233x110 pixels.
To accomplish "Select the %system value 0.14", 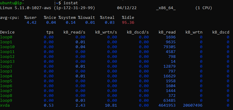I will (x=70, y=23).
